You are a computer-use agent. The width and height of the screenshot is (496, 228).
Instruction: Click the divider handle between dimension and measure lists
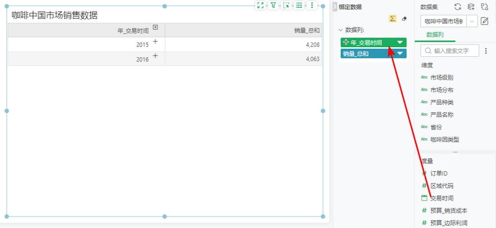coord(455,152)
